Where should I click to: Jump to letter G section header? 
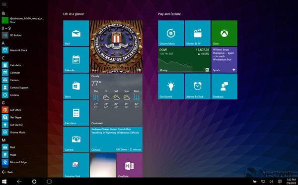[3, 103]
